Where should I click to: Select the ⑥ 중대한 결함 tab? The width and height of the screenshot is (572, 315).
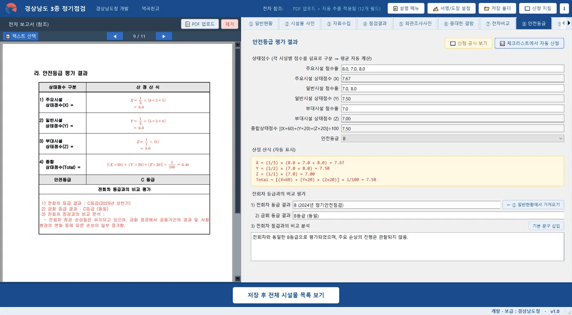(x=459, y=24)
